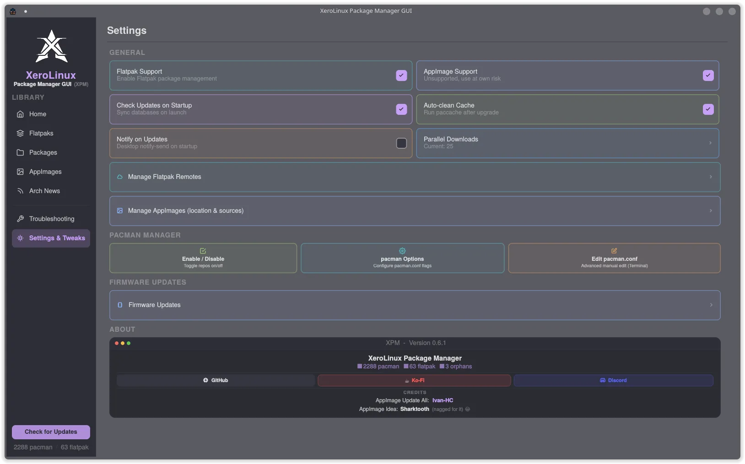Click the pacman Options gear icon
The height and width of the screenshot is (464, 745).
coord(402,251)
